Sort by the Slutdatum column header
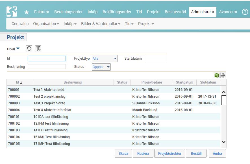Image resolution: width=250 pixels, height=164 pixels. point(208,82)
